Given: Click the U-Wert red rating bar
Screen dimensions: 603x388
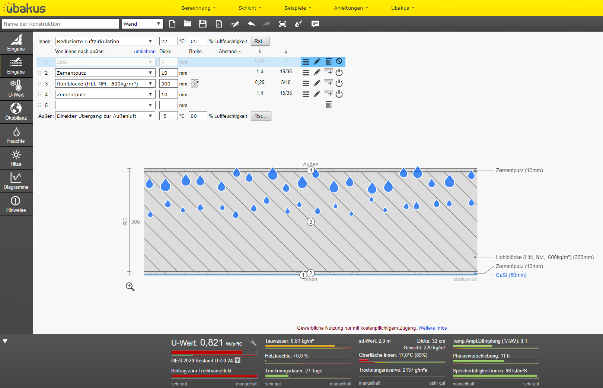Looking at the screenshot, I should pyautogui.click(x=214, y=353).
